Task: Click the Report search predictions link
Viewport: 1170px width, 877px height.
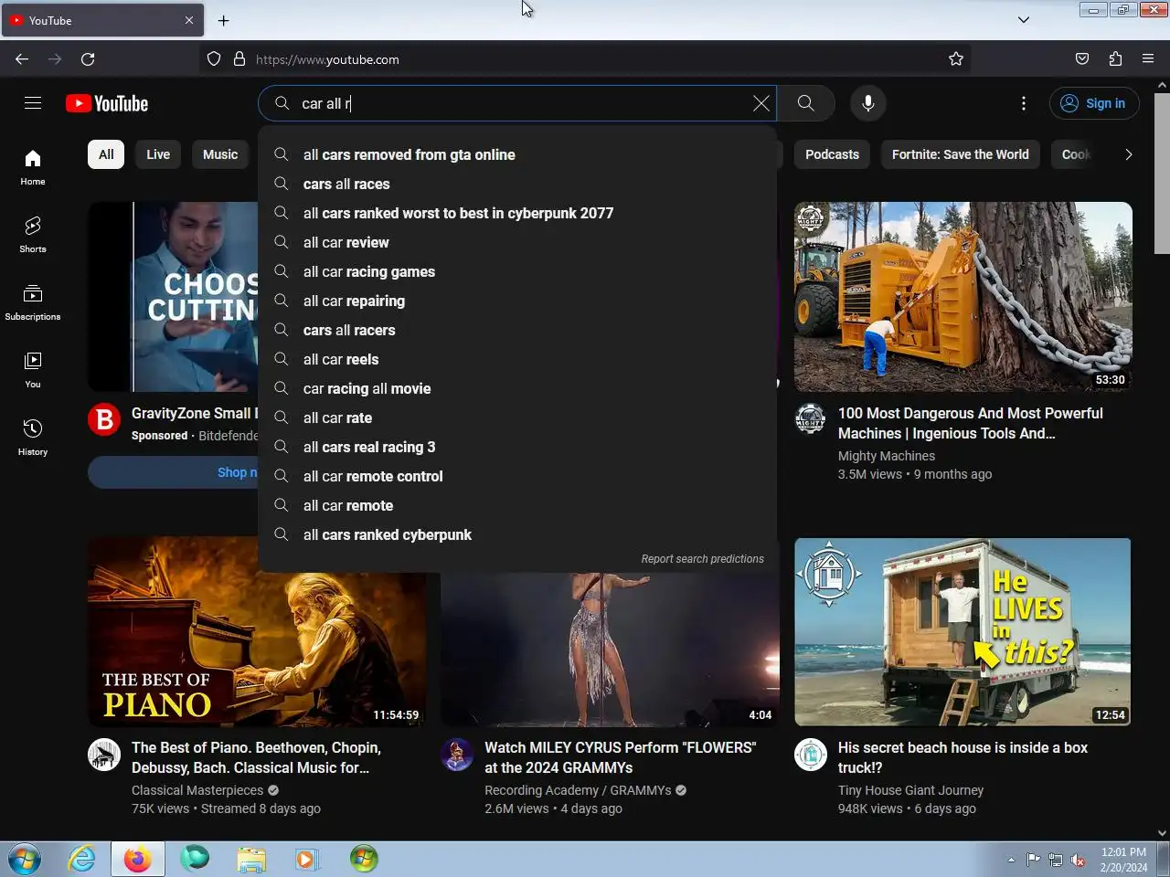Action: tap(702, 559)
